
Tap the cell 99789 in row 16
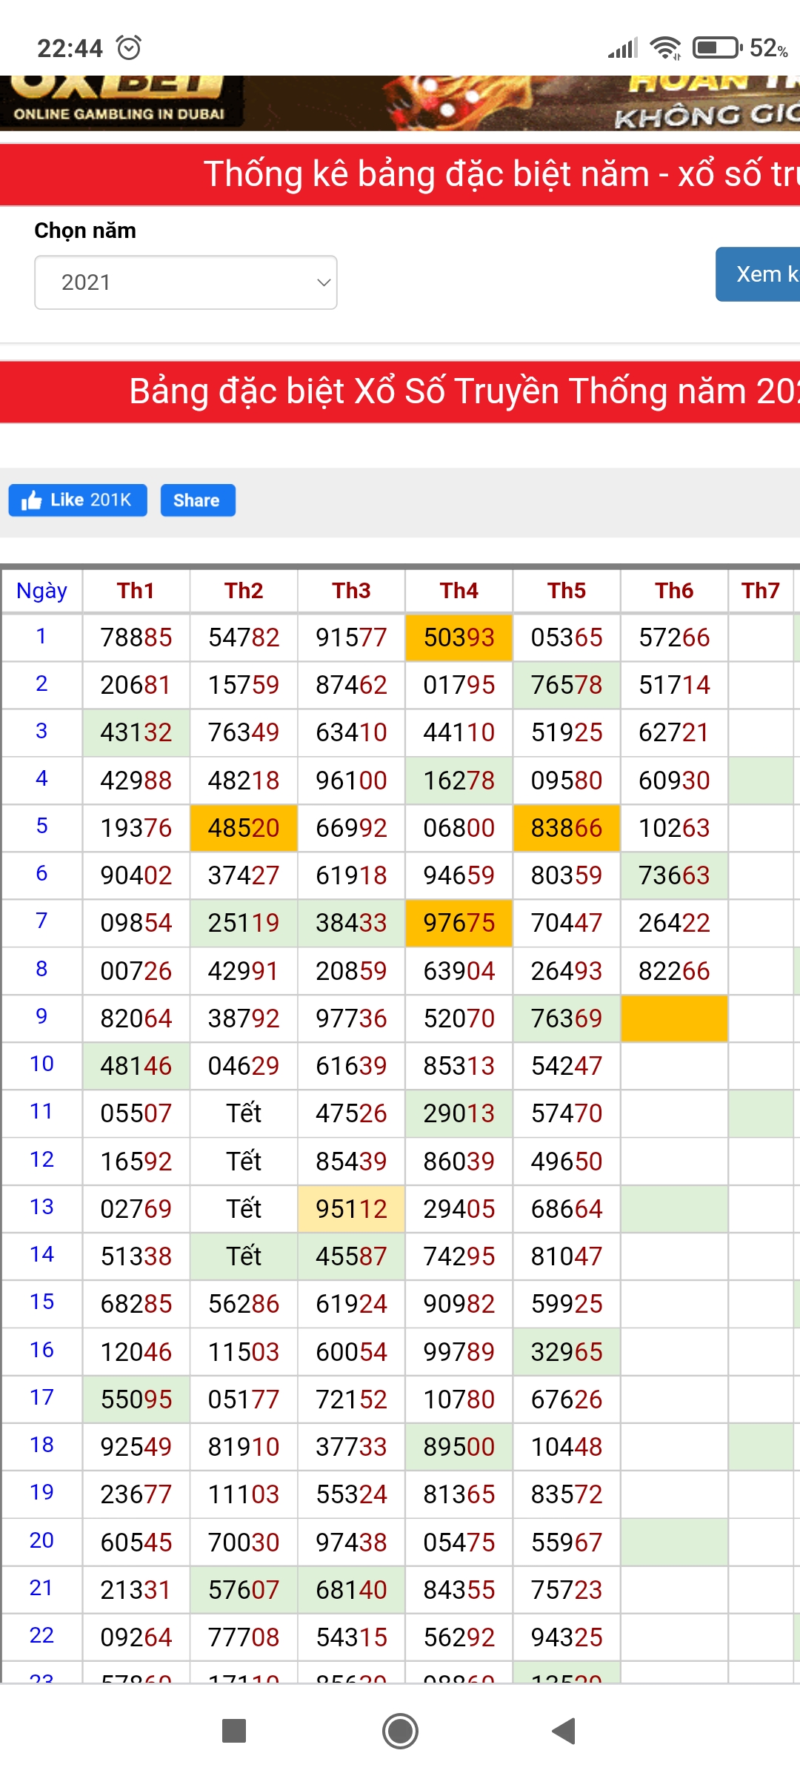pos(459,1352)
